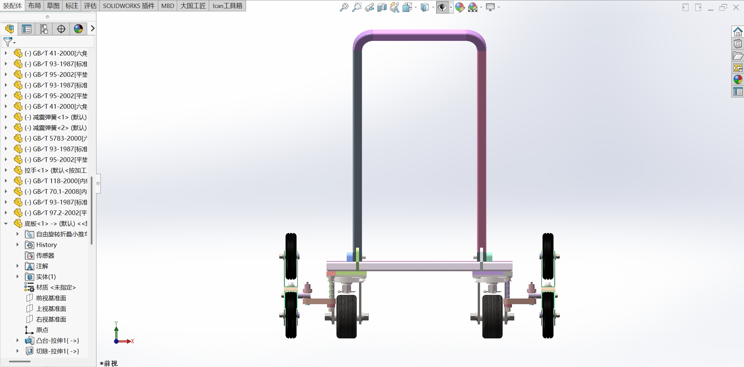Expand the 减震弹簧<1> component node
The width and height of the screenshot is (744, 367).
tap(6, 117)
